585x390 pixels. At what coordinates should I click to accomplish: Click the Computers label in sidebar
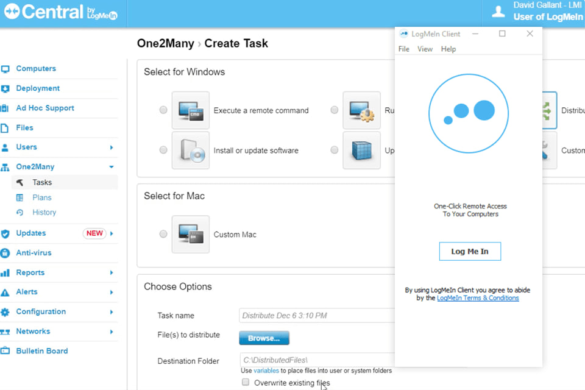[36, 69]
